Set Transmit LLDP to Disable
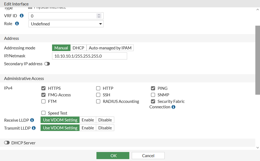 point(105,128)
